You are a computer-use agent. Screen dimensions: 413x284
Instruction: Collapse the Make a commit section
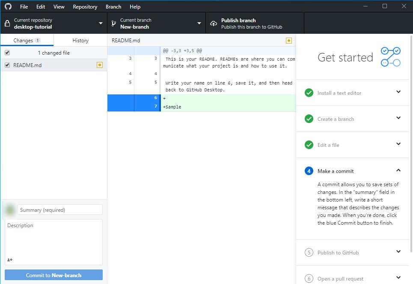pyautogui.click(x=398, y=171)
